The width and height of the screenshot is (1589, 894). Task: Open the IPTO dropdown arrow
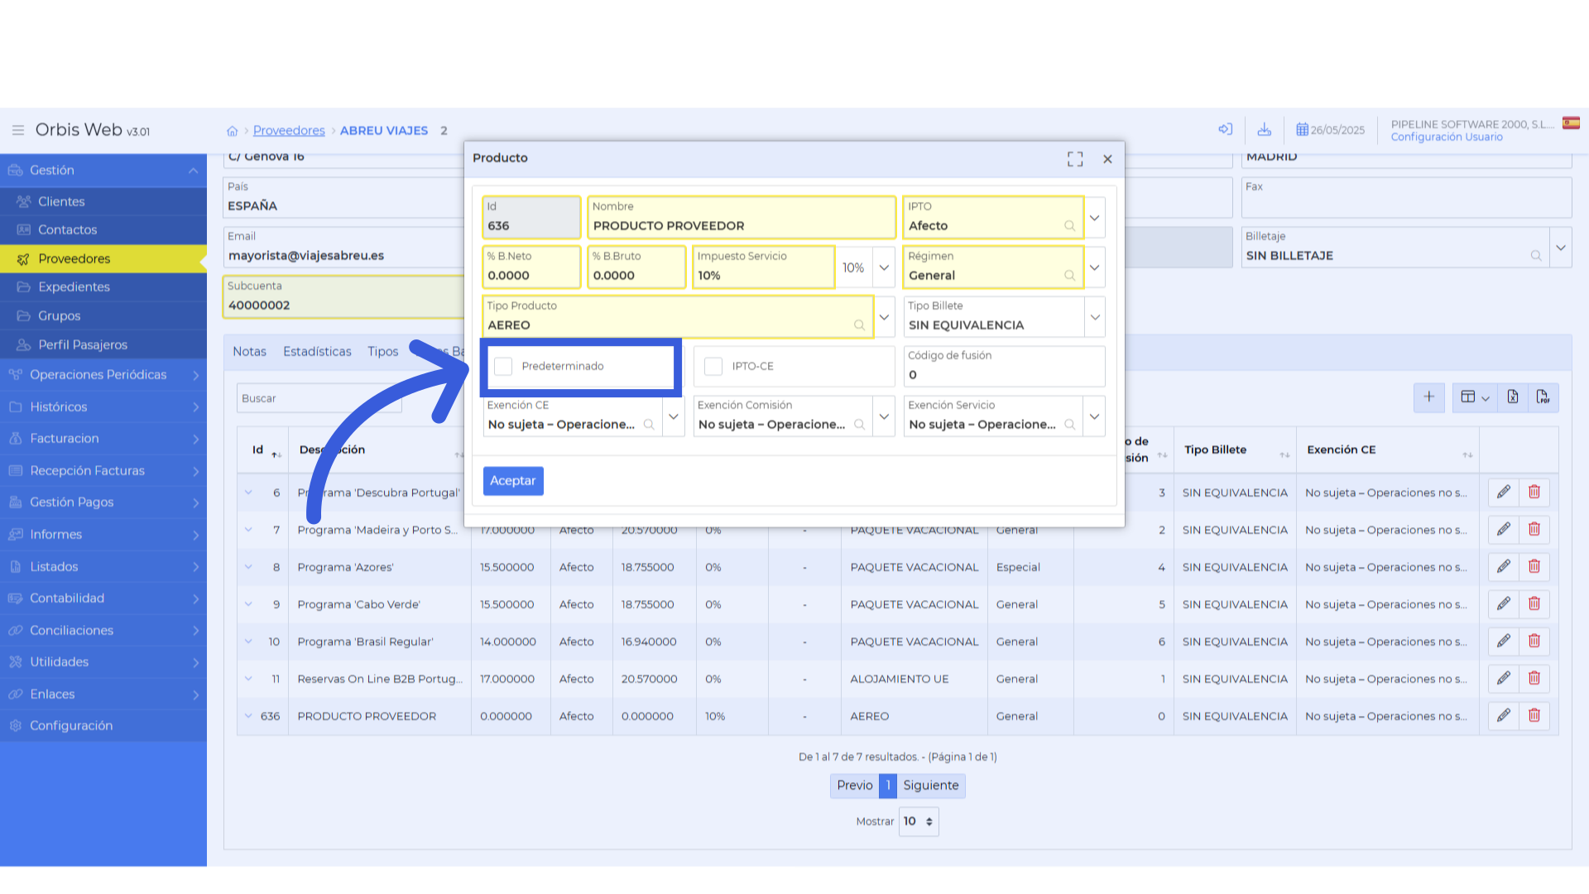[1094, 218]
